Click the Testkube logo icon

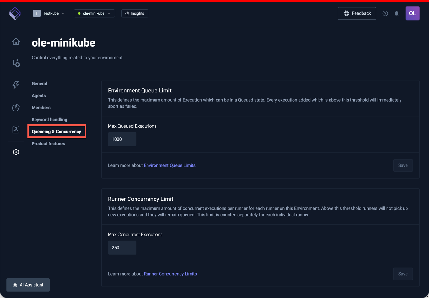[x=15, y=13]
